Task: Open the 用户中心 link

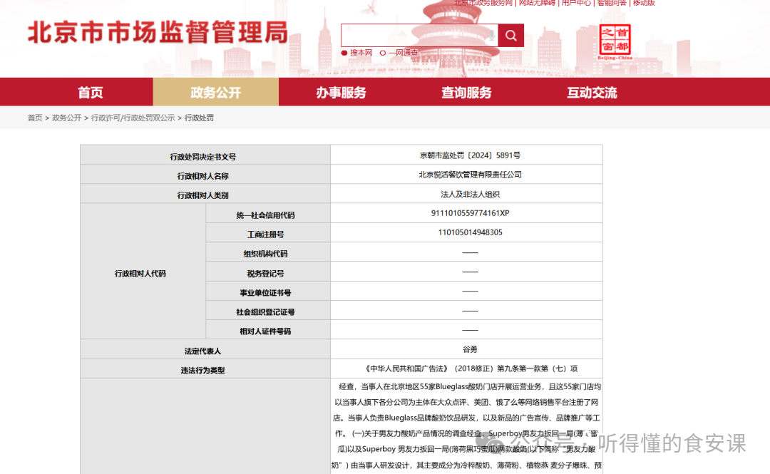Action: point(576,3)
